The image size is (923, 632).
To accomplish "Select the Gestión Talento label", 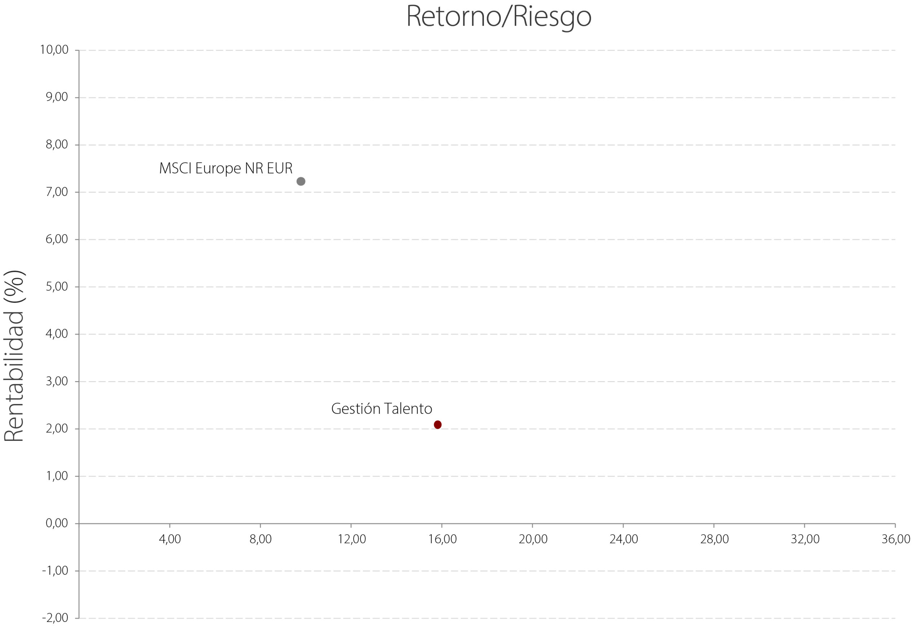I will [x=382, y=409].
